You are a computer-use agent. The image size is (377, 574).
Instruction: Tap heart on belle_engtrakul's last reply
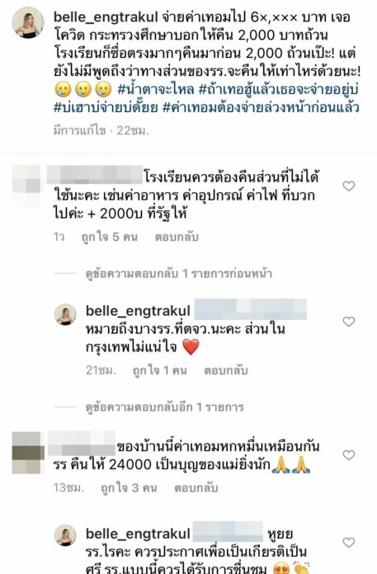click(348, 542)
